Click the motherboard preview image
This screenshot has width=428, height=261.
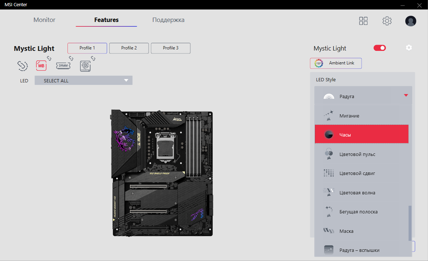coord(162,173)
